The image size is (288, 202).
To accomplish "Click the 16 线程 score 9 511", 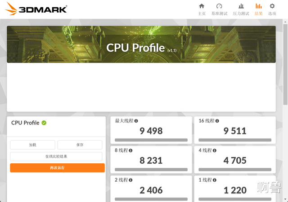I will [235, 131].
